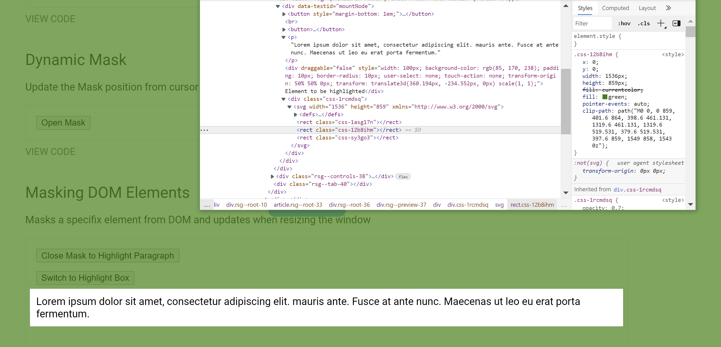Click the Elements panel scroll down arrow
Image resolution: width=721 pixels, height=347 pixels.
point(566,193)
